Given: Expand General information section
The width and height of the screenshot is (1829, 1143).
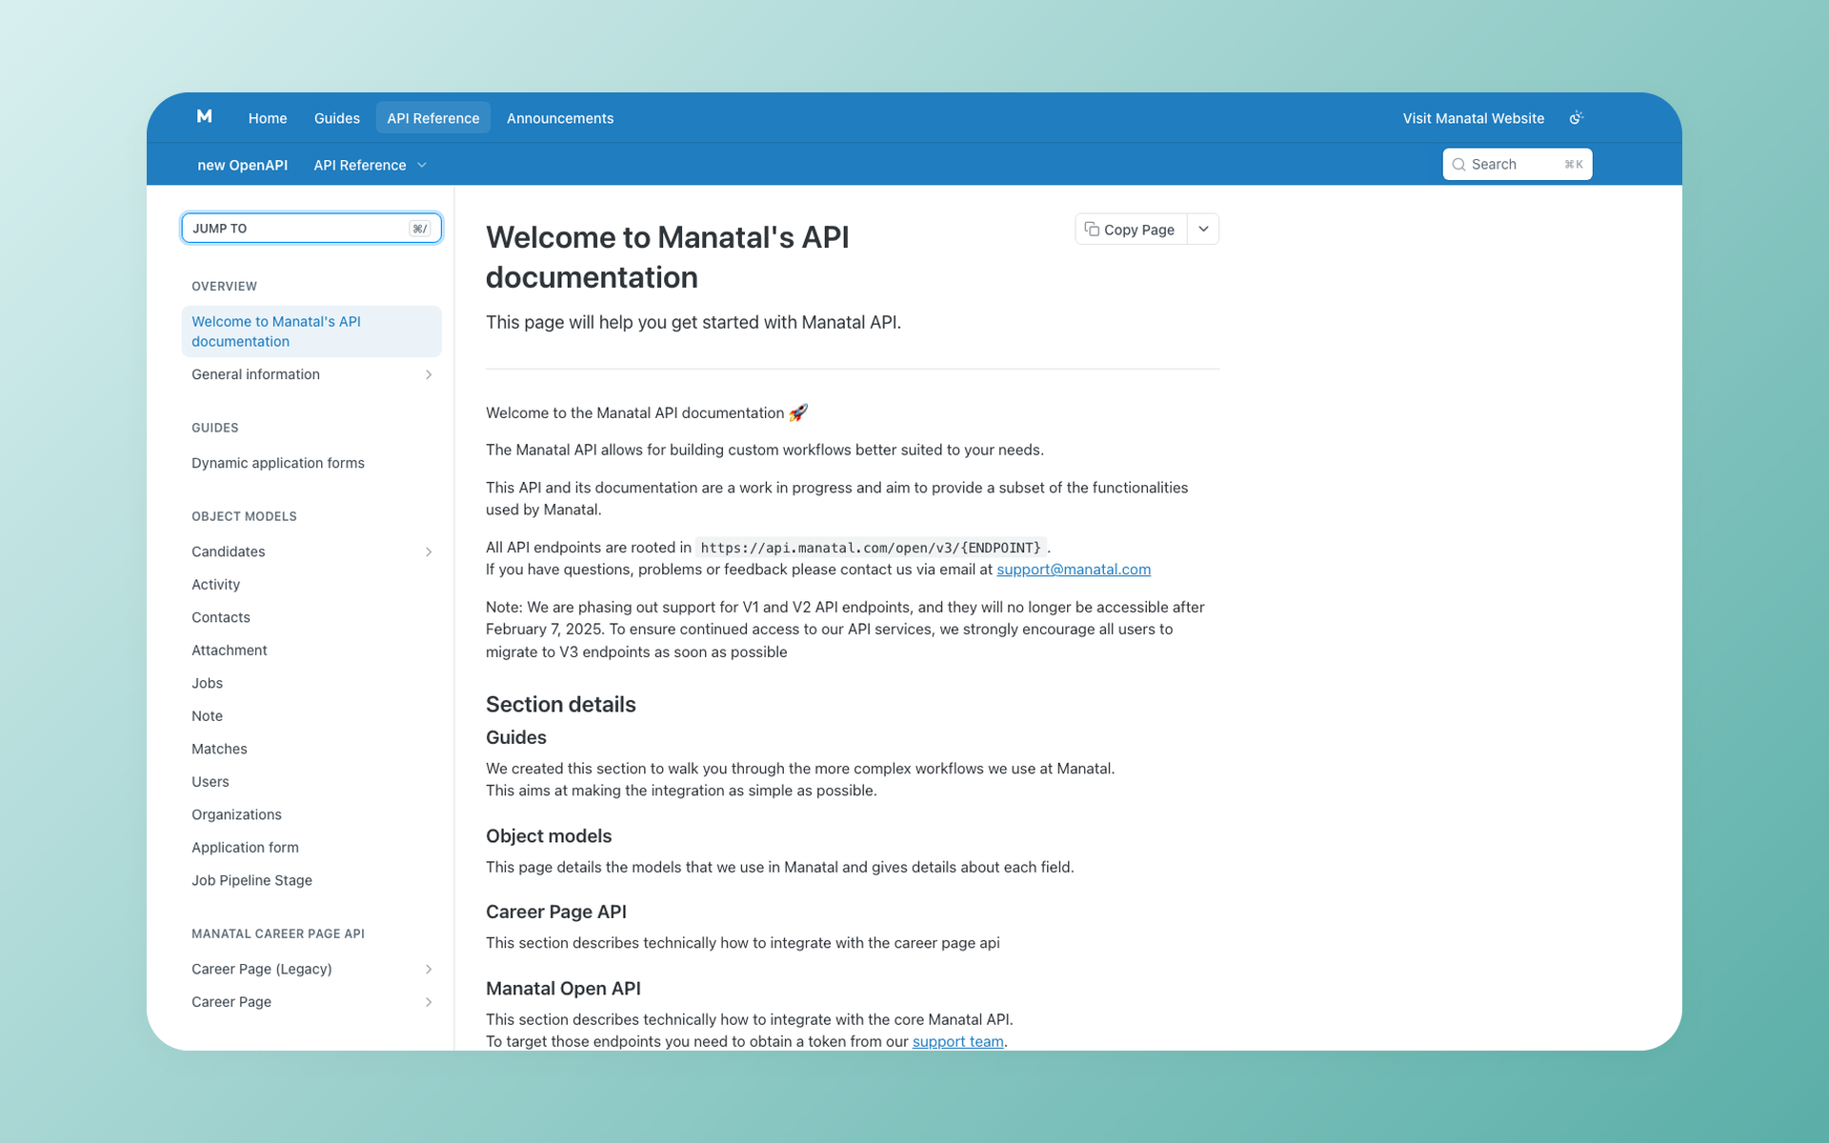Looking at the screenshot, I should (x=429, y=374).
